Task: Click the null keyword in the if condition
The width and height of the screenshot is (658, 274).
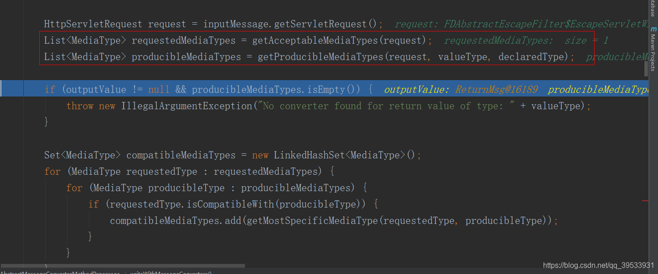Action: (159, 90)
